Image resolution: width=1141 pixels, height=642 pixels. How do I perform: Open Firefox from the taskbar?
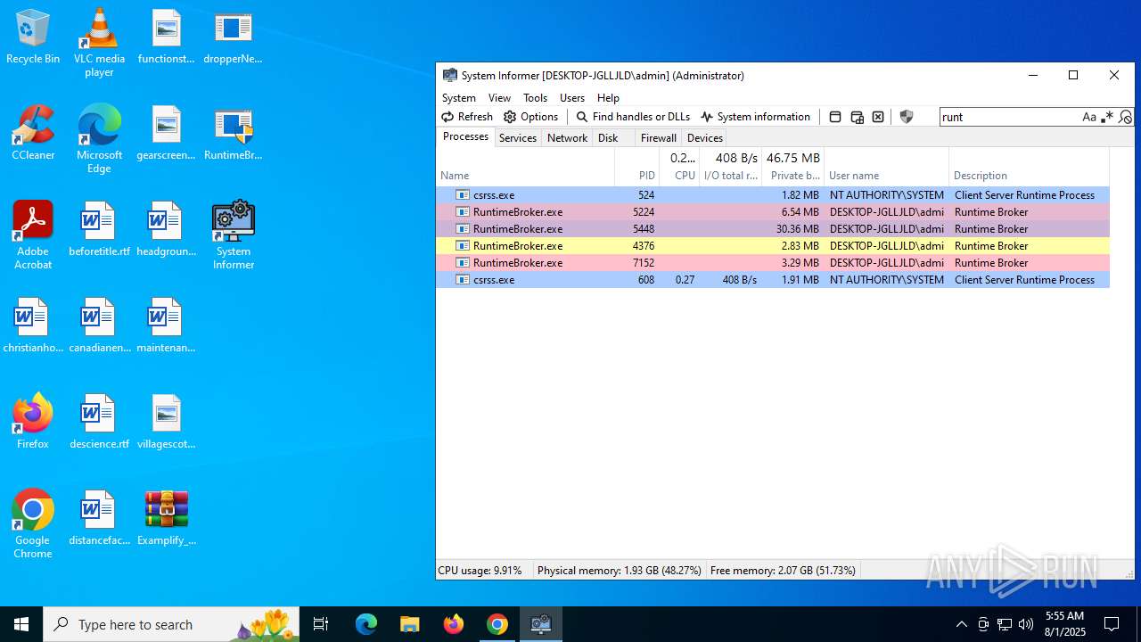(454, 624)
